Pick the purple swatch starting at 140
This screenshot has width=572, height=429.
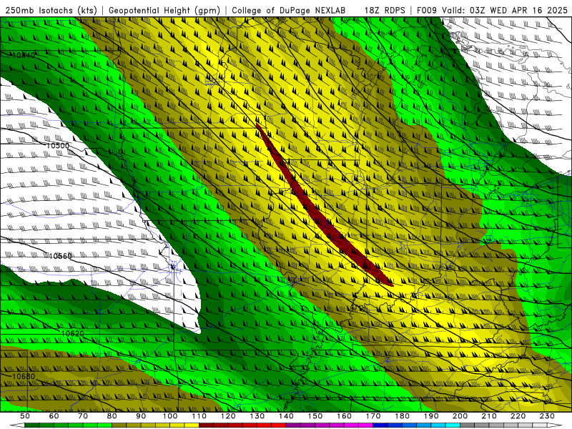pos(293,425)
